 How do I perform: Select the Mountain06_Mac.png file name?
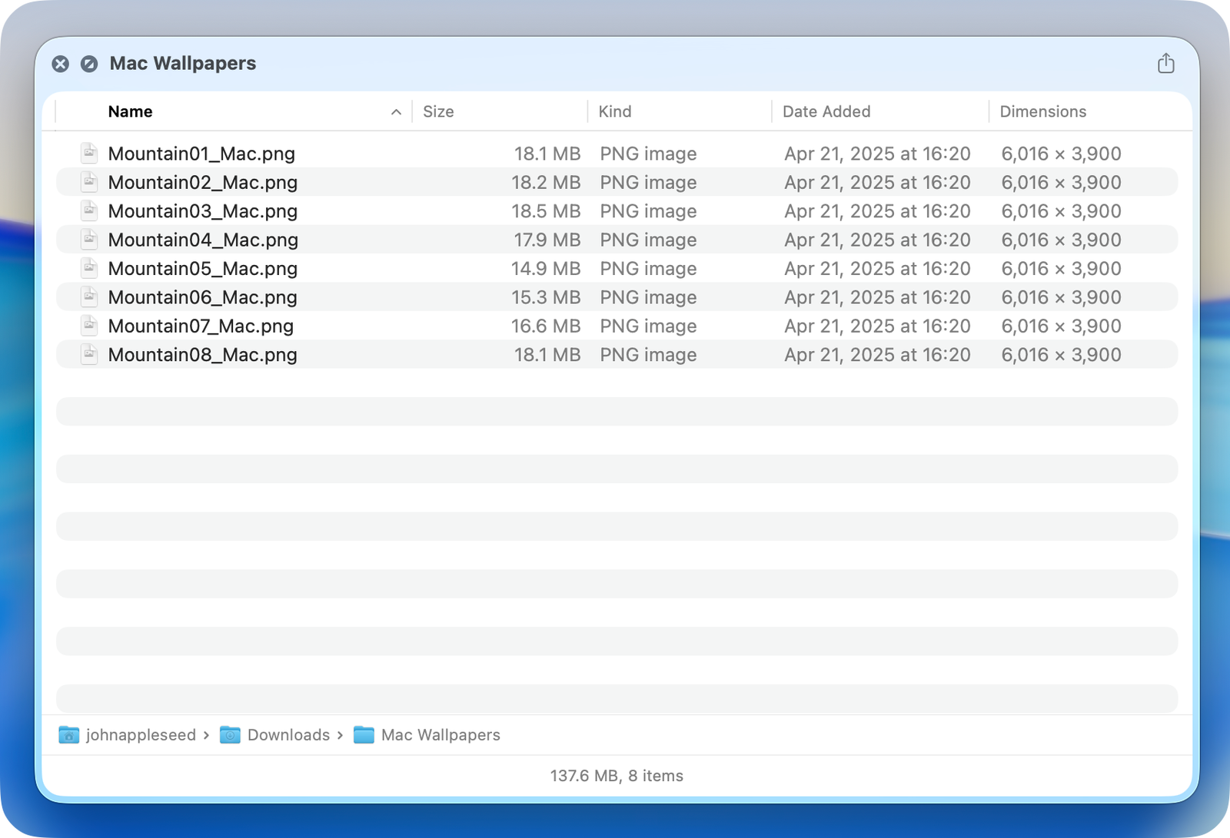pyautogui.click(x=203, y=297)
